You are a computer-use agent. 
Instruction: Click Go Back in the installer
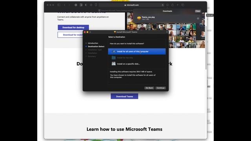(x=149, y=88)
